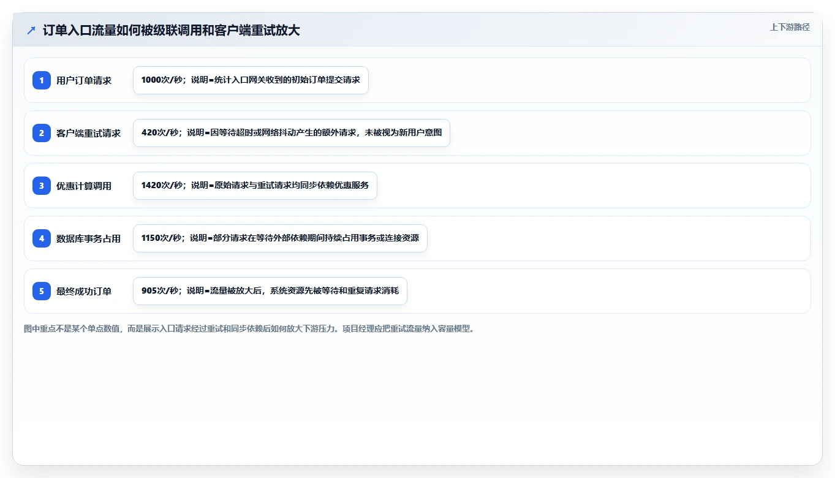Select the 优惠计算调用 label
Screen dimensions: 835x478
84,186
